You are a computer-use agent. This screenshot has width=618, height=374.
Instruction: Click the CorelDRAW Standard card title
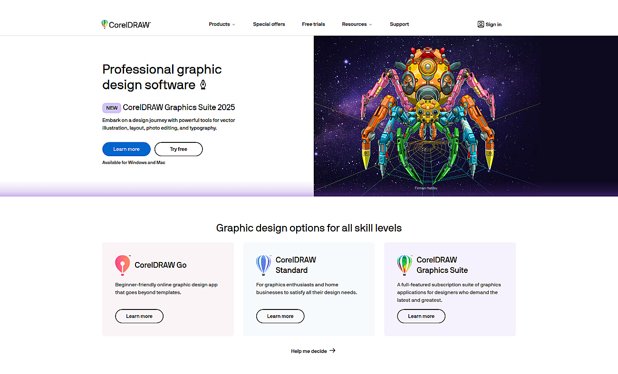[296, 265]
